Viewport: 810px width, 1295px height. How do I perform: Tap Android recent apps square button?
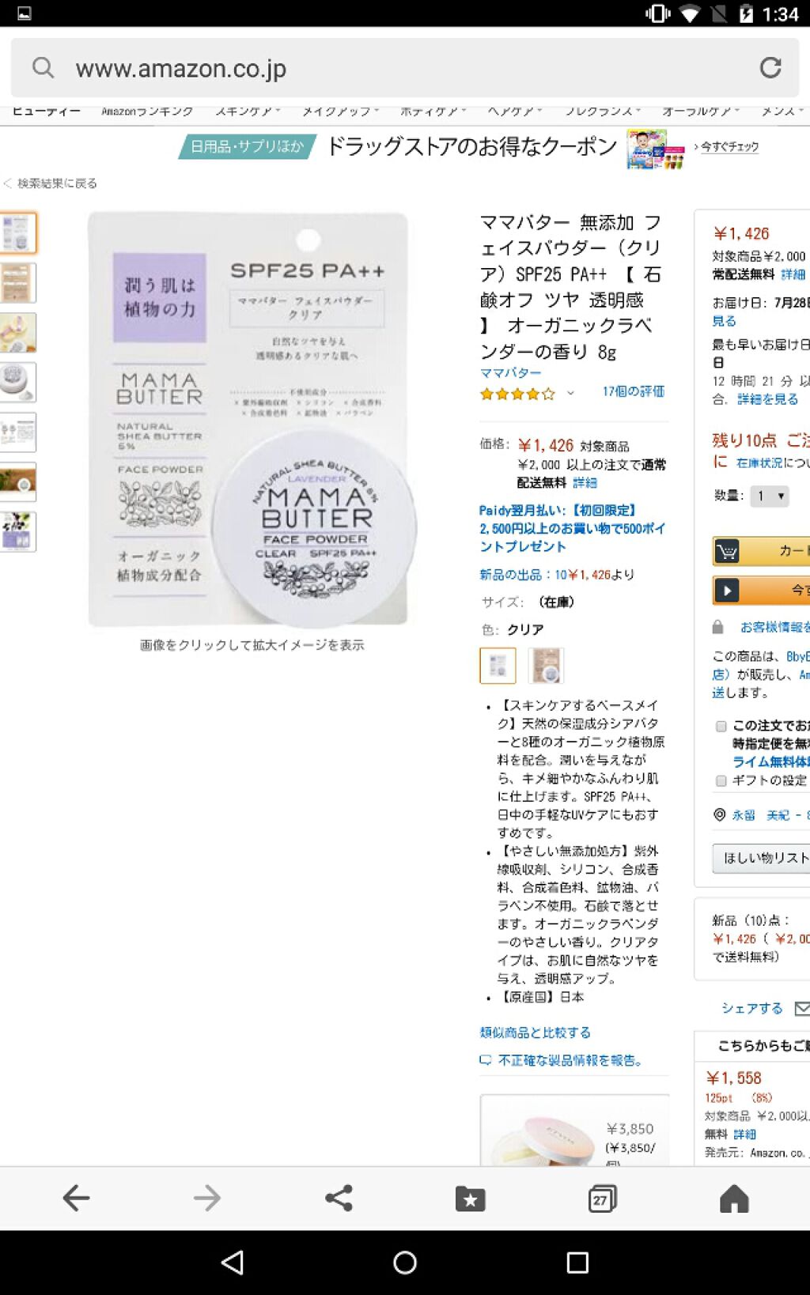coord(577,1262)
